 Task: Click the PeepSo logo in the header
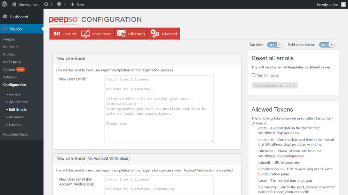tap(64, 20)
